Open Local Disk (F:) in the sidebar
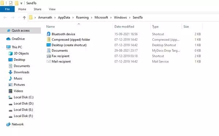The width and height of the screenshot is (219, 136). click(x=23, y=116)
